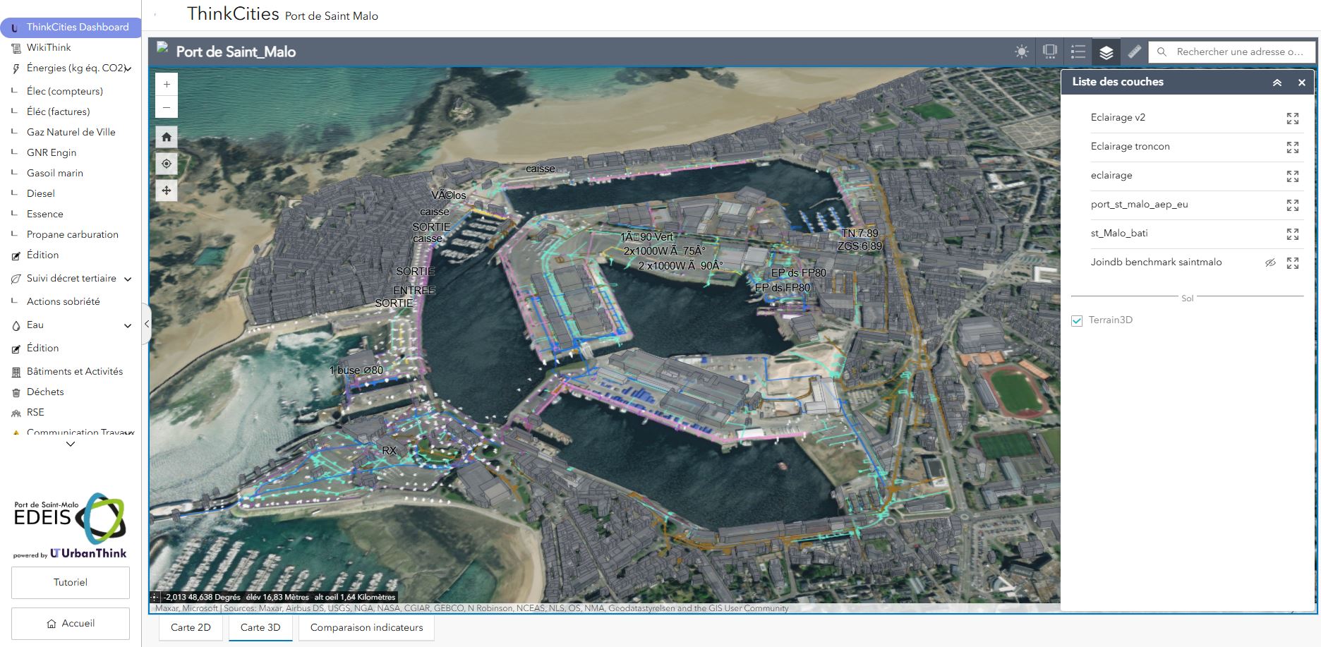Image resolution: width=1321 pixels, height=647 pixels.
Task: Collapse the Liste des couches panel
Action: pyautogui.click(x=1276, y=82)
